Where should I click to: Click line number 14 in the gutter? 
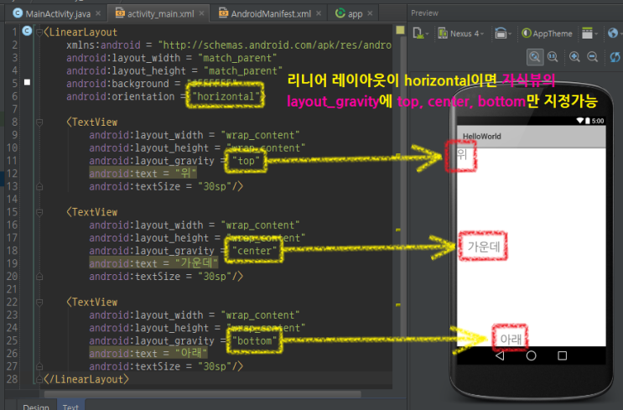coord(12,199)
